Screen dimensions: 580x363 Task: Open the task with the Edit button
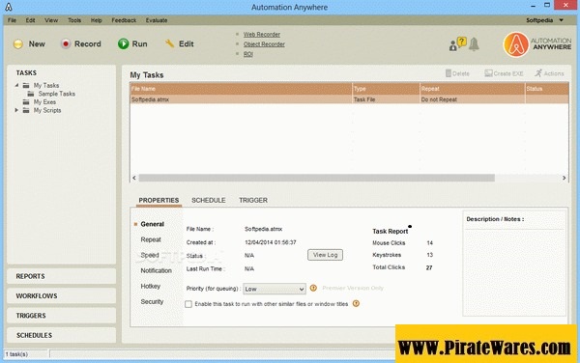pos(179,44)
